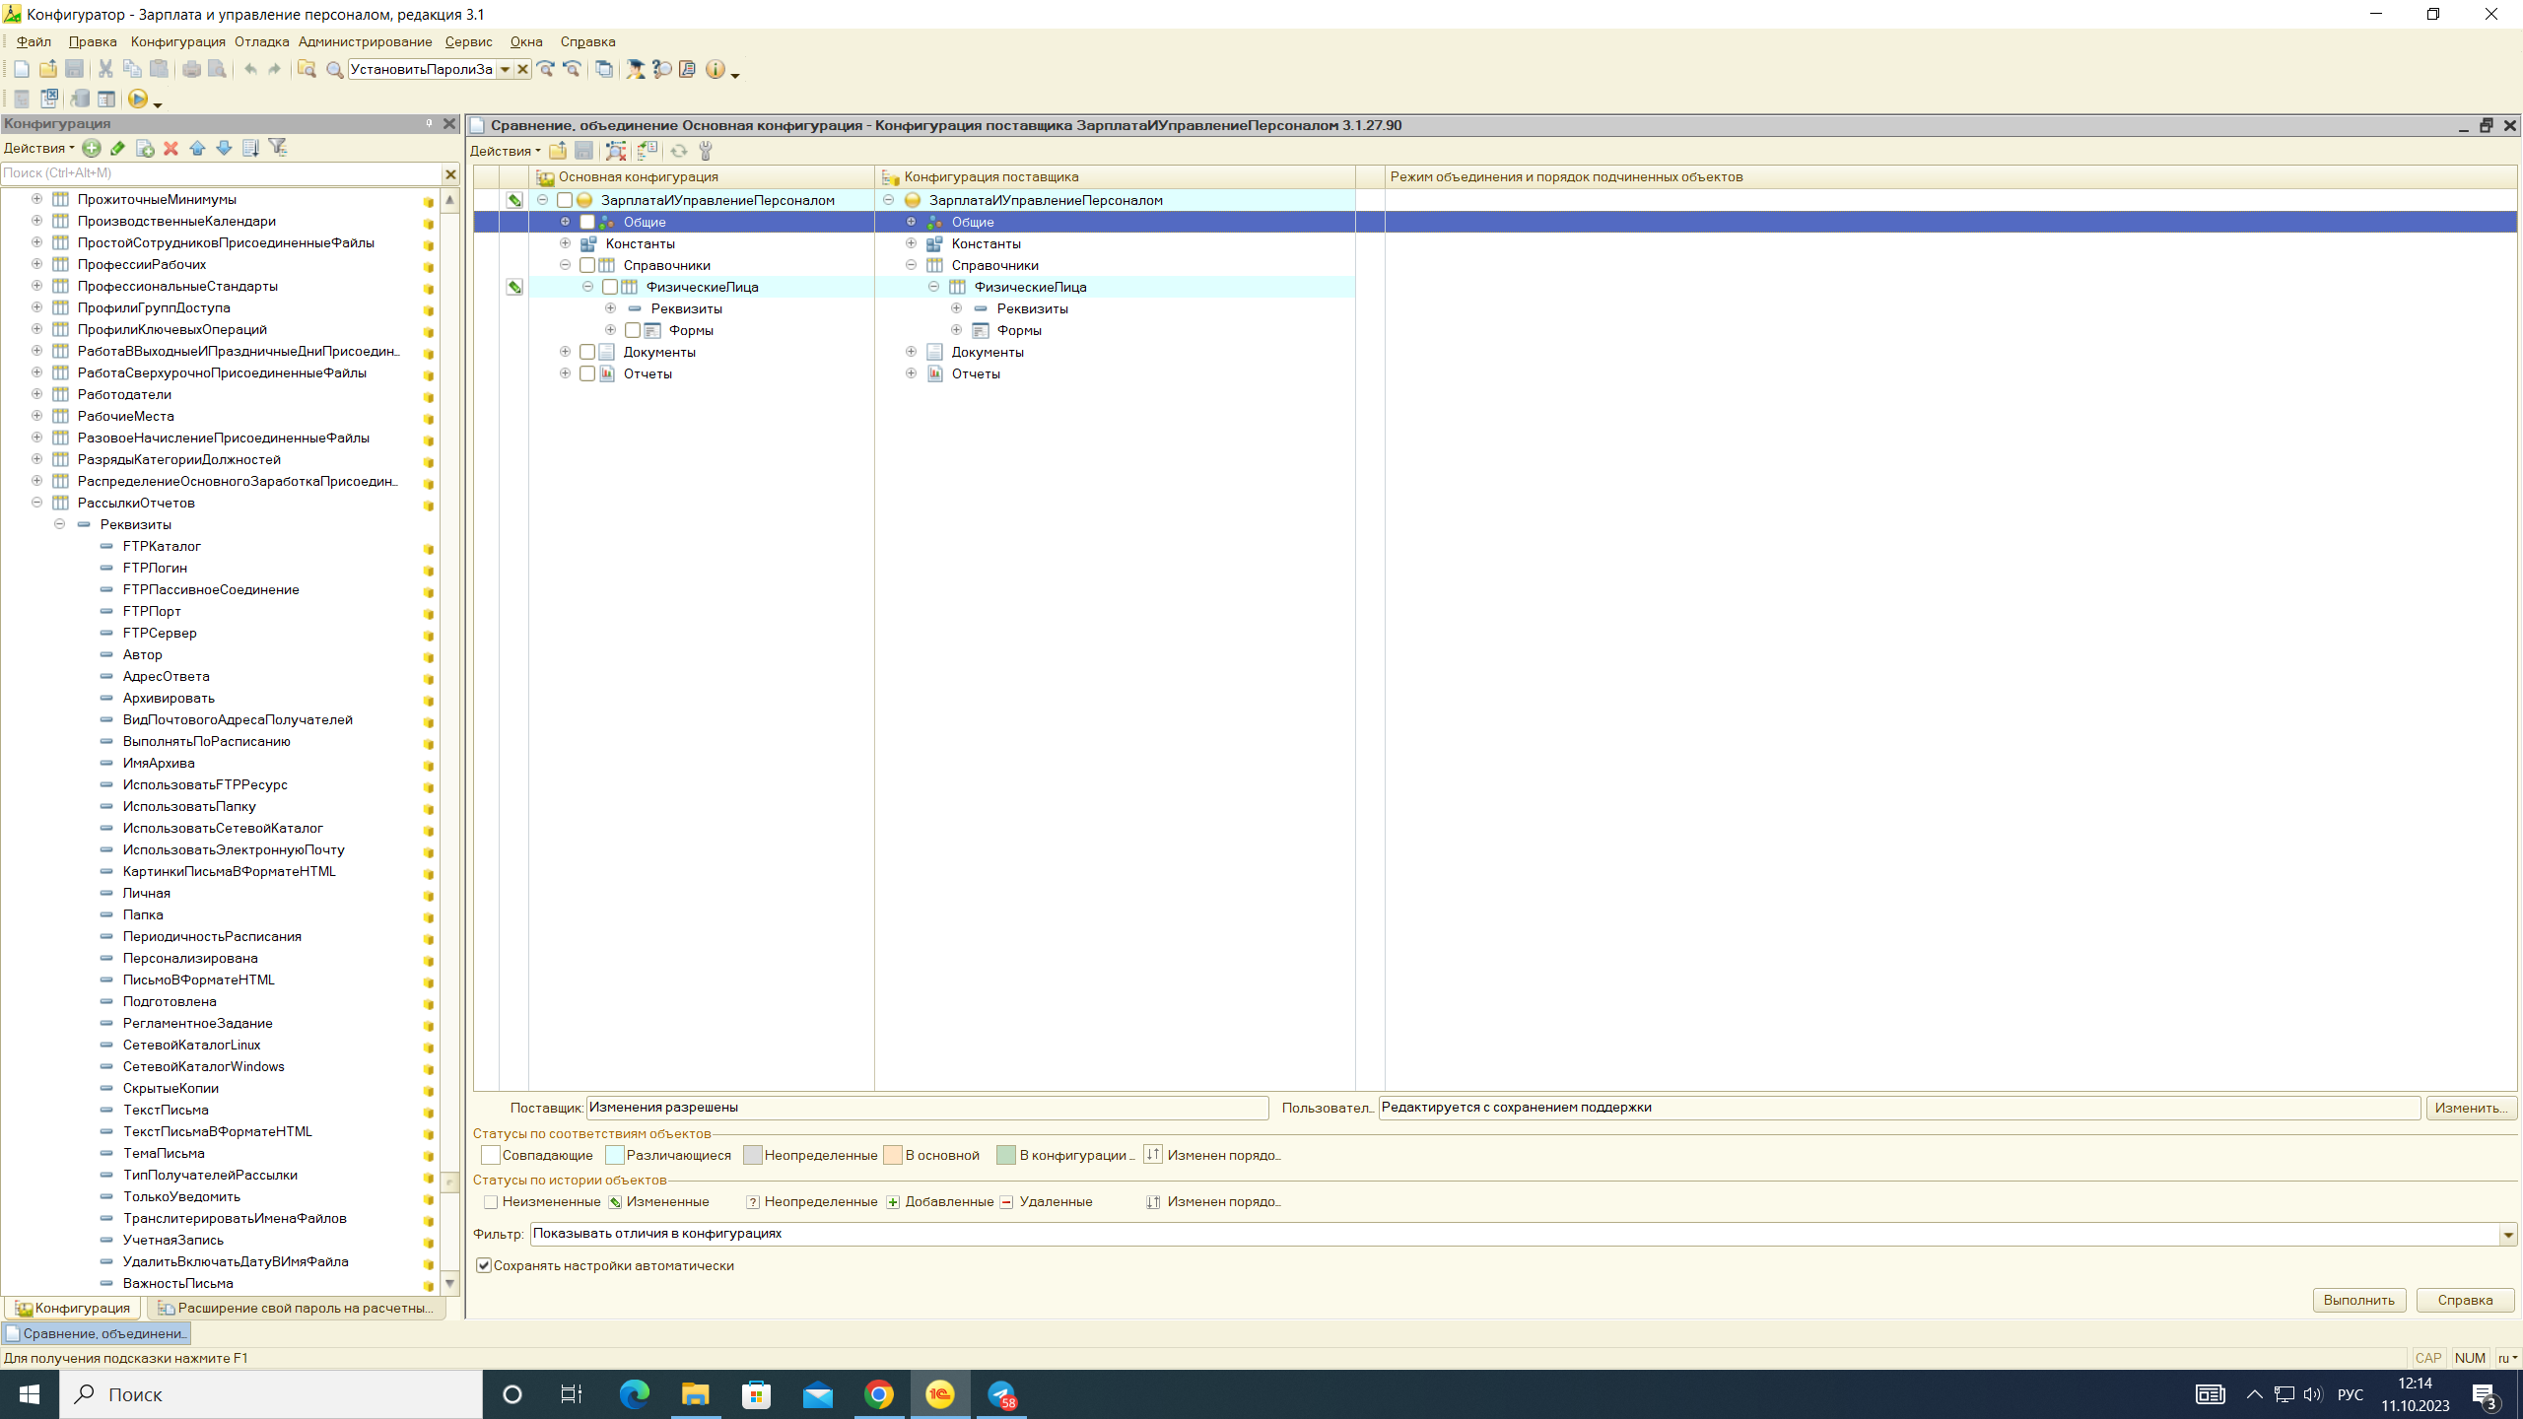Delete the object with the red X icon
2523x1419 pixels.
170,148
